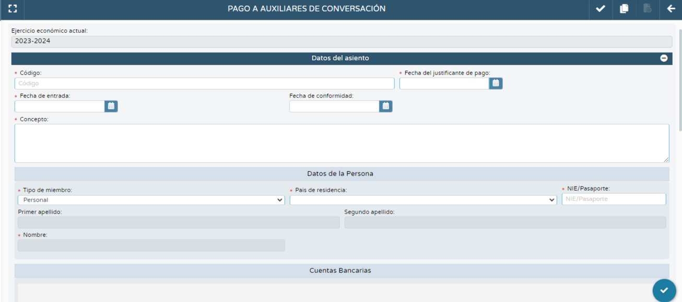Click the Datos de la Persona header
This screenshot has height=302, width=682.
coord(342,174)
